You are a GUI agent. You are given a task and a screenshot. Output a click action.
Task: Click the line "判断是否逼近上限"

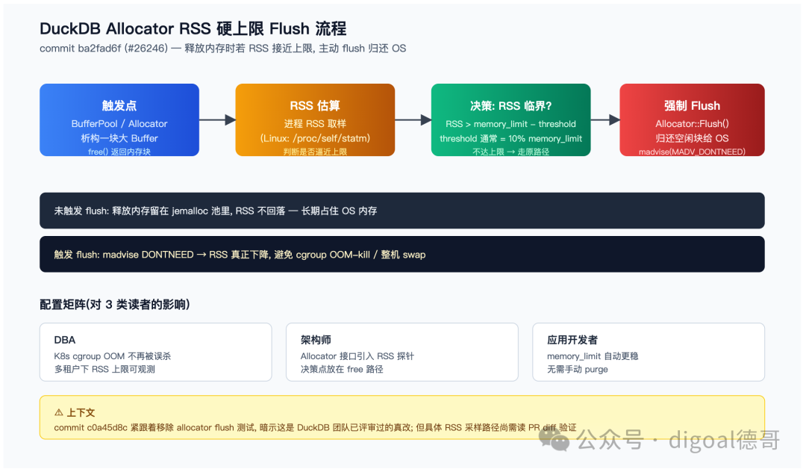click(x=315, y=152)
